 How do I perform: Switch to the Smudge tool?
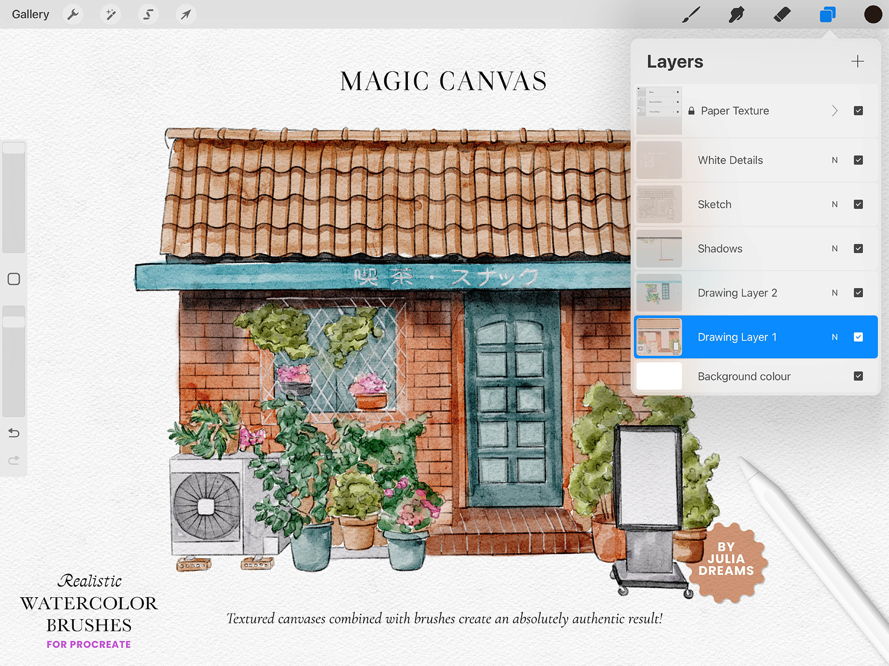pos(736,14)
